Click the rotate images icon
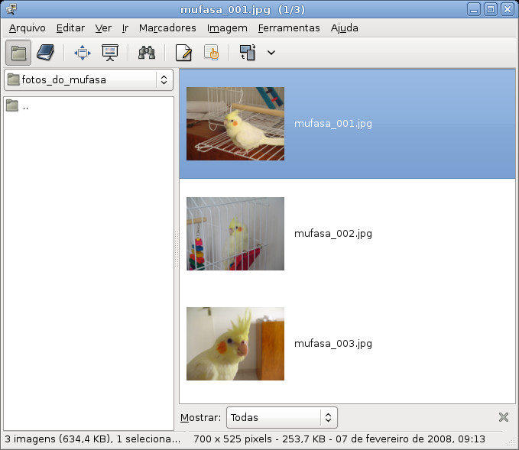519x450 pixels. point(248,53)
